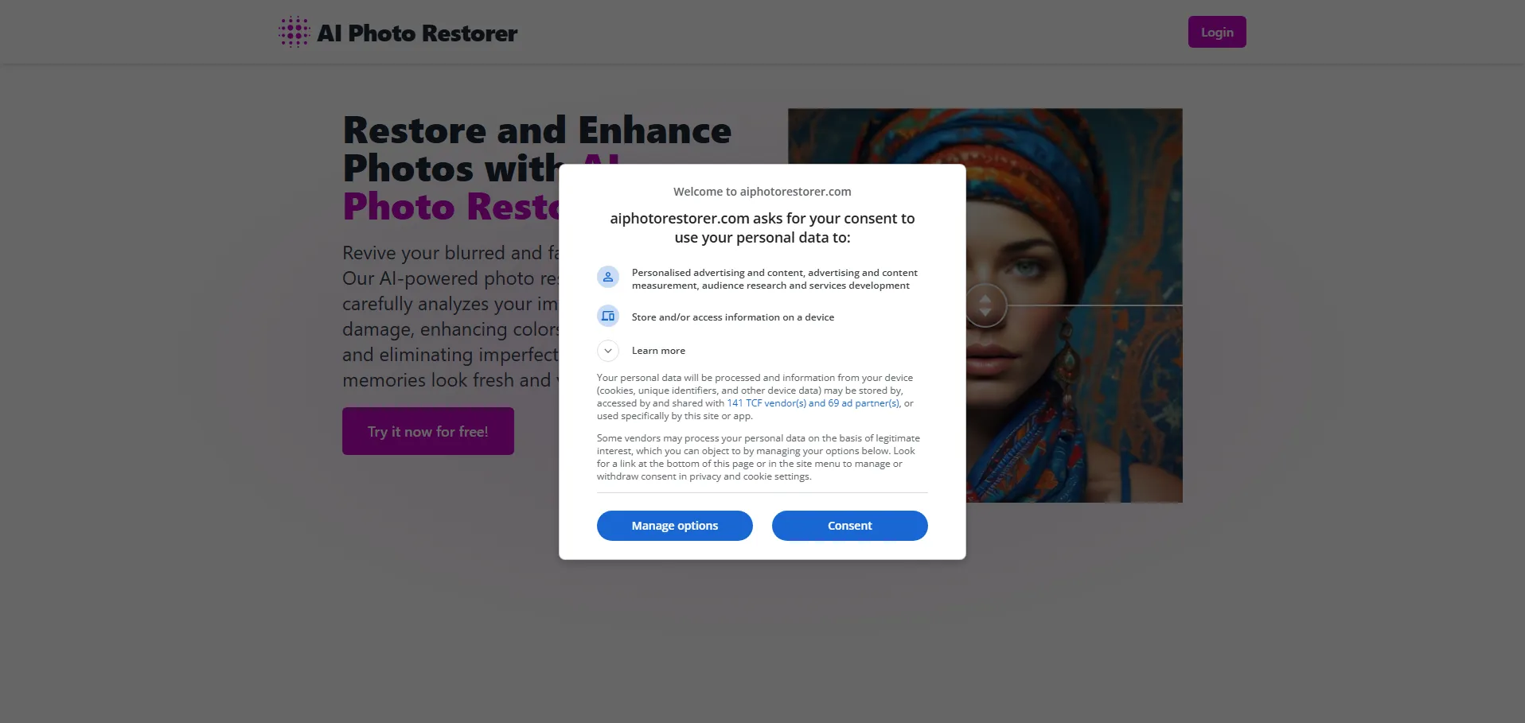Click the Personalised advertising and content purpose text
The image size is (1525, 723).
(774, 279)
